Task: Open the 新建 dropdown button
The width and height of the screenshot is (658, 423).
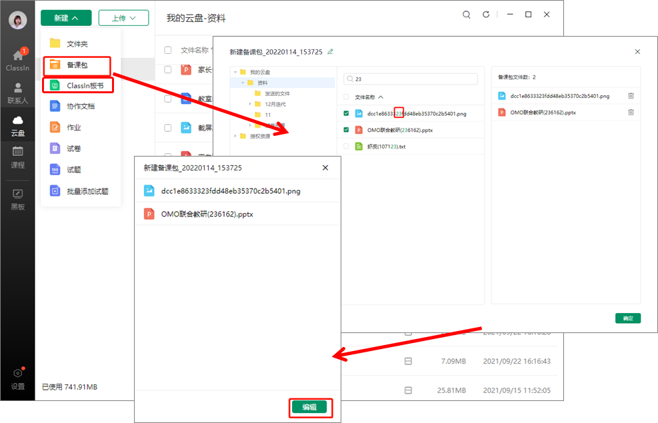Action: pyautogui.click(x=66, y=18)
